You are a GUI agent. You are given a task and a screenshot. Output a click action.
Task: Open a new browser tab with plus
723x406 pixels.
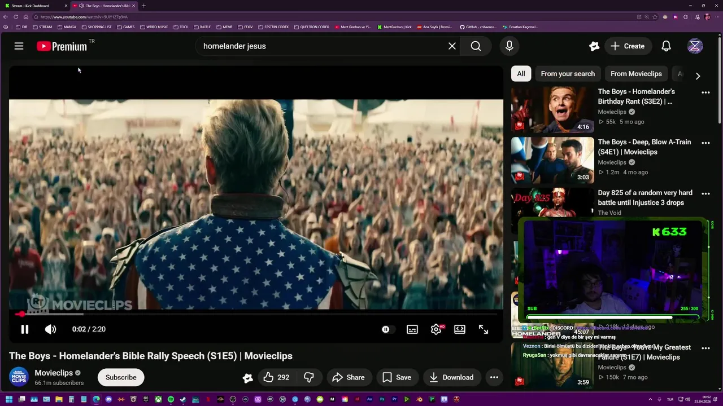(x=143, y=6)
